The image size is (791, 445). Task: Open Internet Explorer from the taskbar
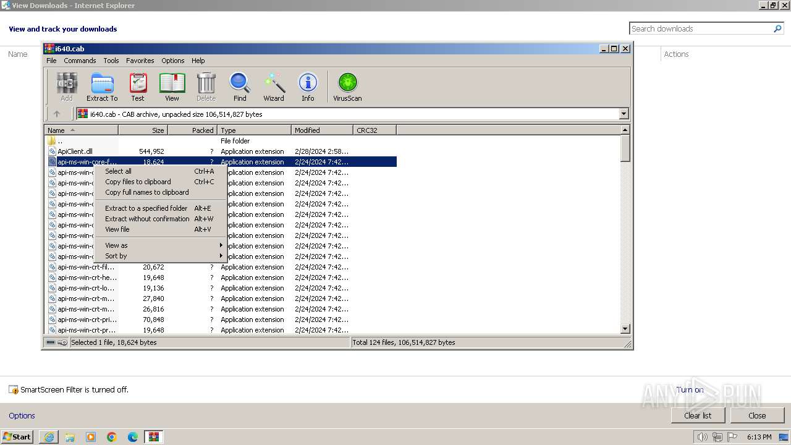pos(49,437)
